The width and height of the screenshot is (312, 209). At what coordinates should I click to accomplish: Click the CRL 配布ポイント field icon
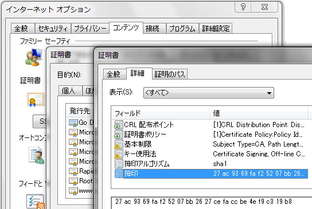pyautogui.click(x=119, y=125)
